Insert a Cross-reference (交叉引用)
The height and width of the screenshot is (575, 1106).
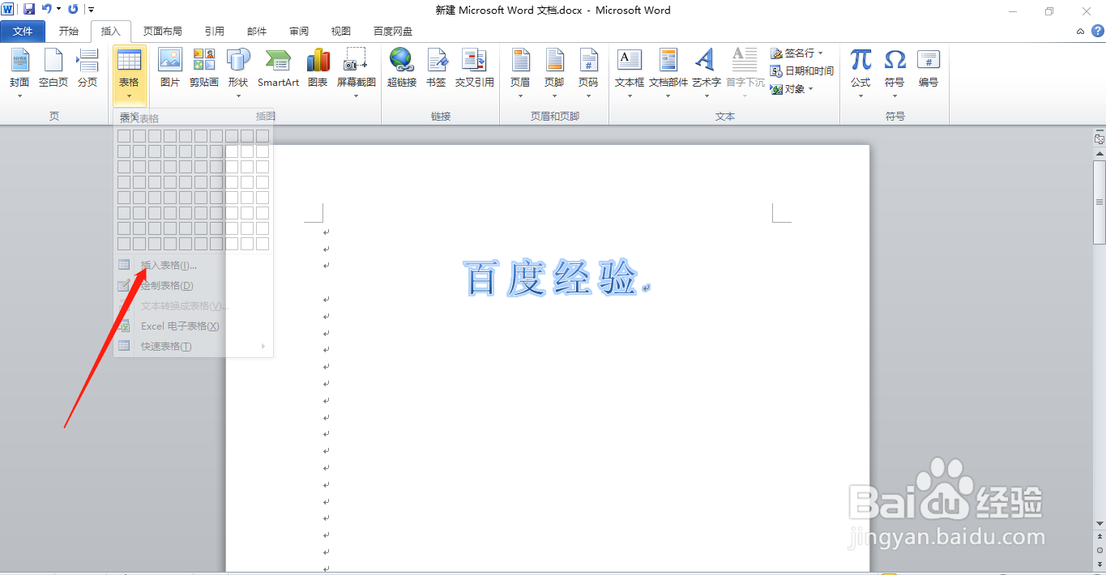(474, 68)
